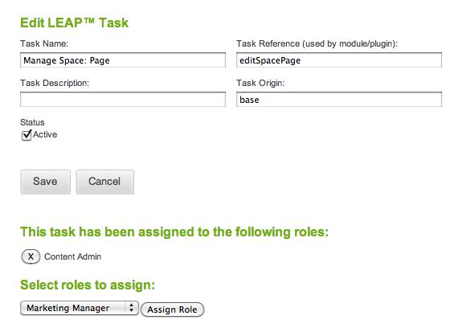Click the Active checkbox label text
The image size is (475, 332).
45,134
